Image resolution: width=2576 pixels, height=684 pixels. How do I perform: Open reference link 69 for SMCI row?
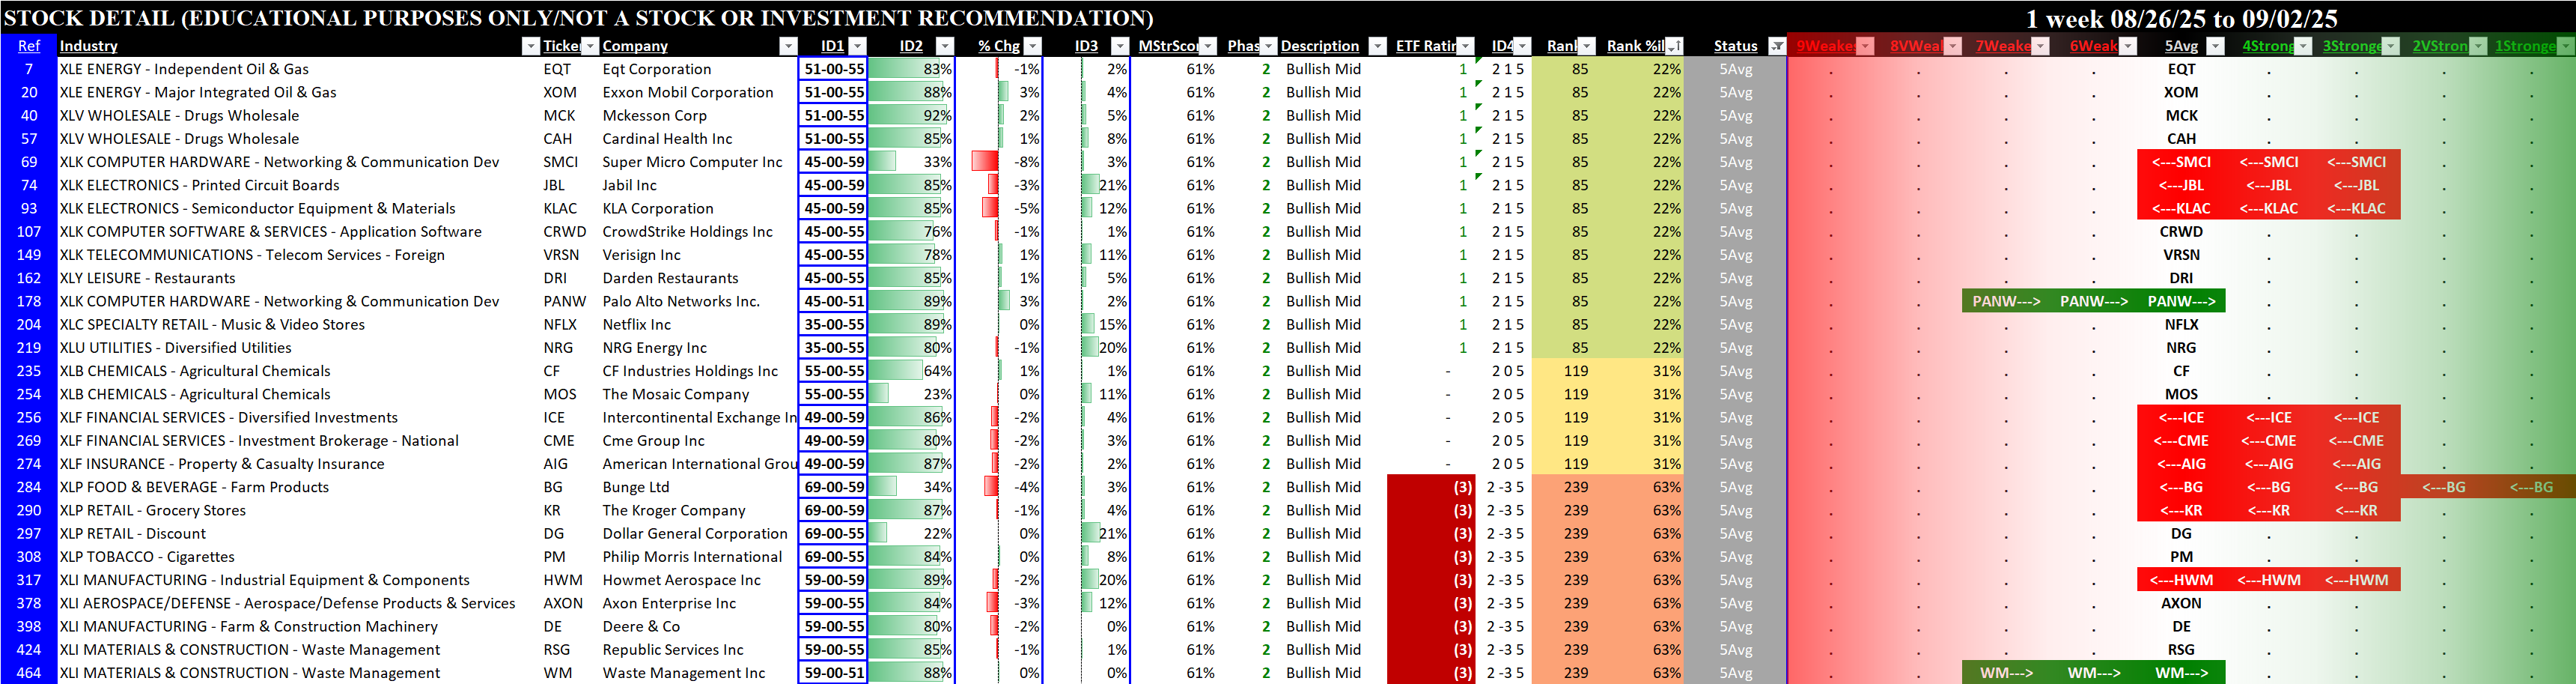click(29, 163)
